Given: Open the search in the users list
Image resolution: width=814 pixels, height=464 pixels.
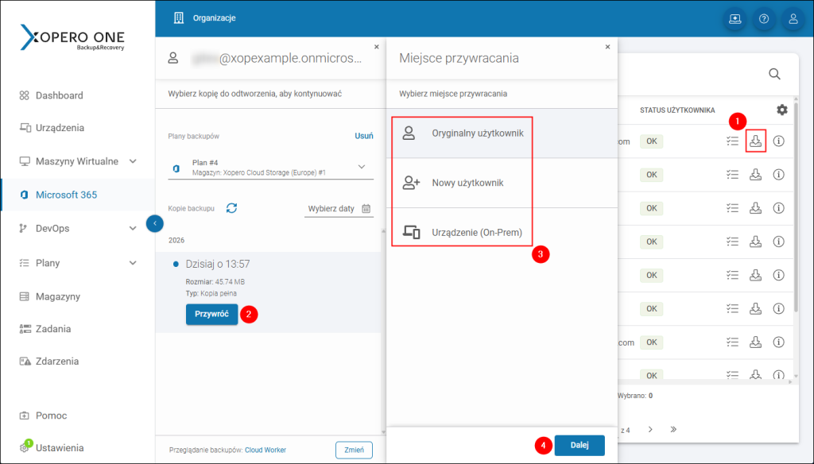Looking at the screenshot, I should (x=774, y=73).
